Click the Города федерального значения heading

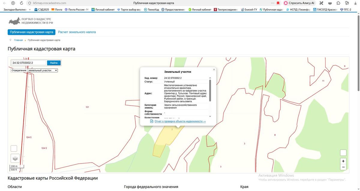pos(151,187)
